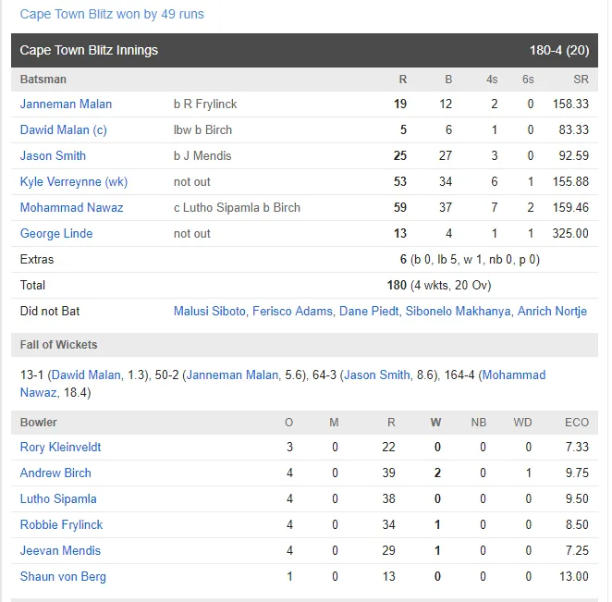
Task: Open Kyle Verreynne (wk) profile
Action: (74, 181)
